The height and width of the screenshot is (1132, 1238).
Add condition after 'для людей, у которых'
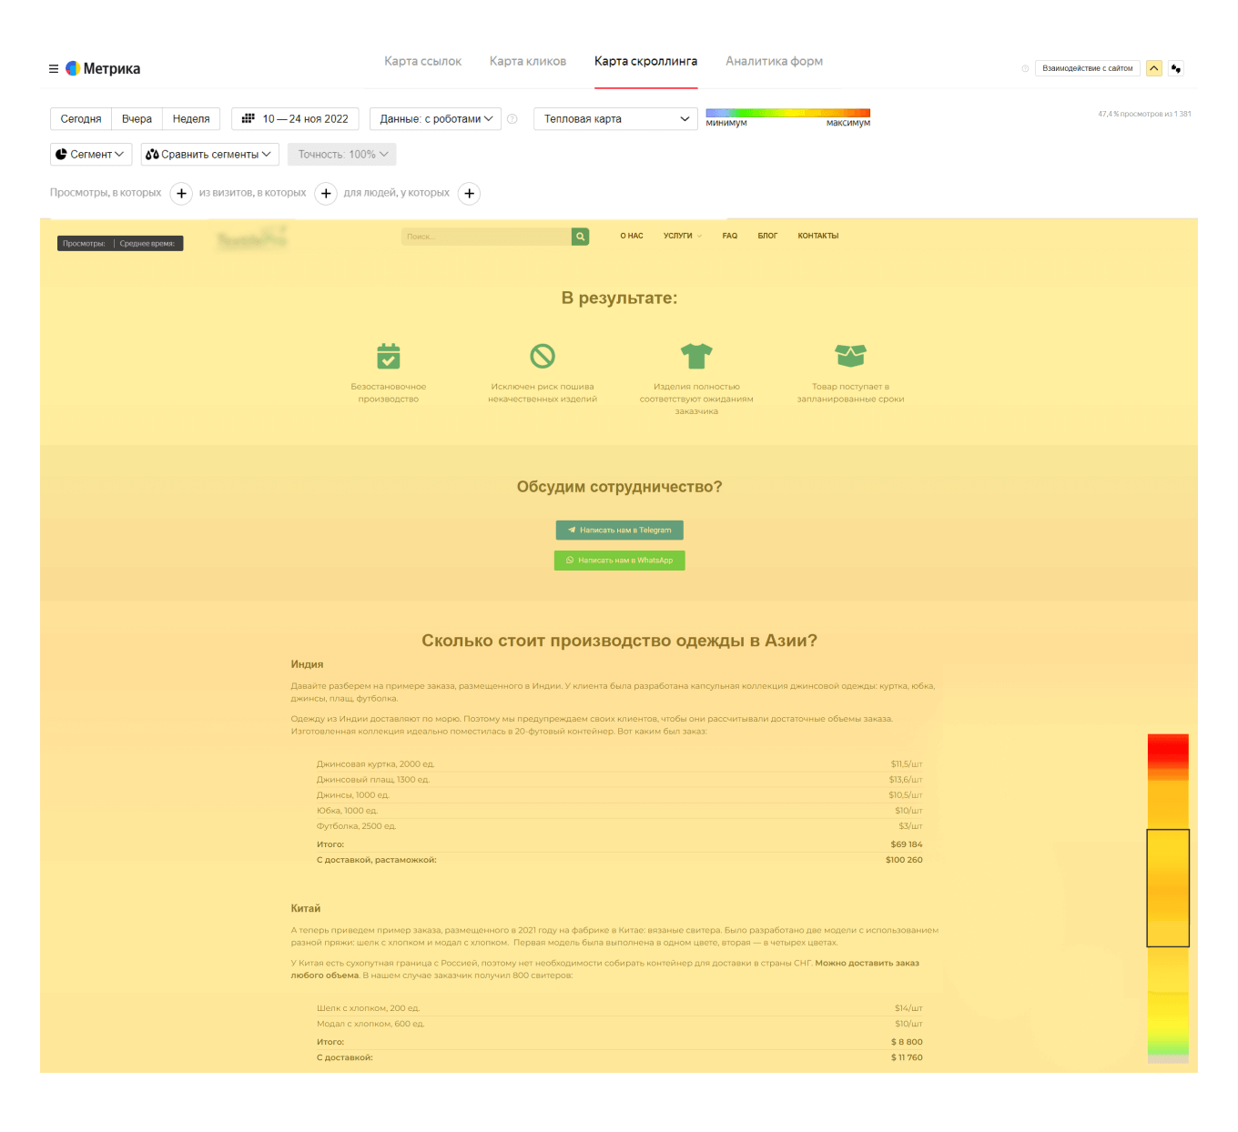pyautogui.click(x=469, y=194)
